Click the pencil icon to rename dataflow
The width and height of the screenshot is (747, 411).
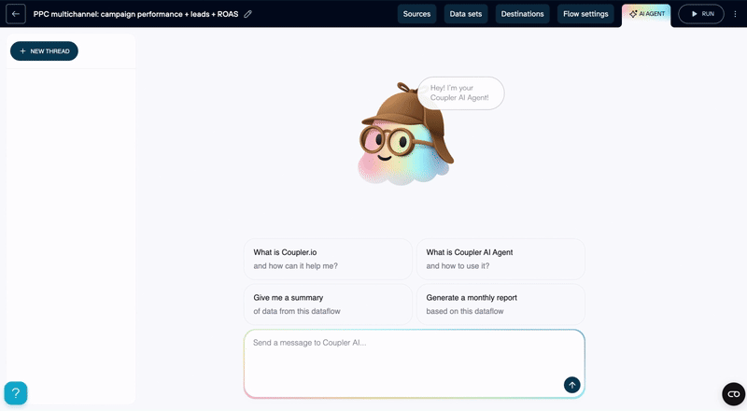click(247, 14)
